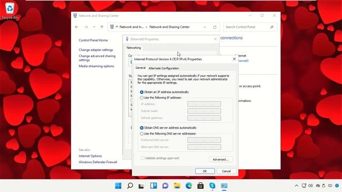The height and width of the screenshot is (192, 342).
Task: Open the blue notification badge in tray
Action: tap(337, 186)
